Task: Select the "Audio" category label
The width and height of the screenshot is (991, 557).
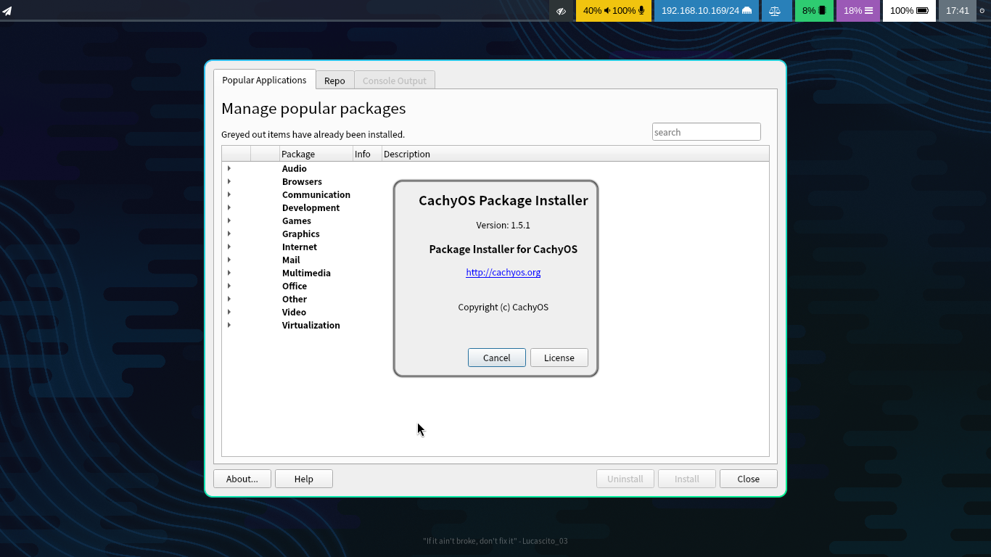Action: tap(295, 168)
